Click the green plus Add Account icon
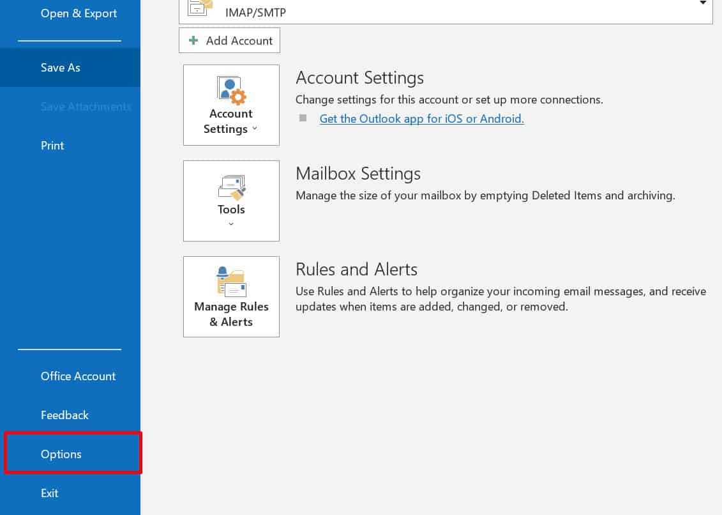 [x=193, y=40]
